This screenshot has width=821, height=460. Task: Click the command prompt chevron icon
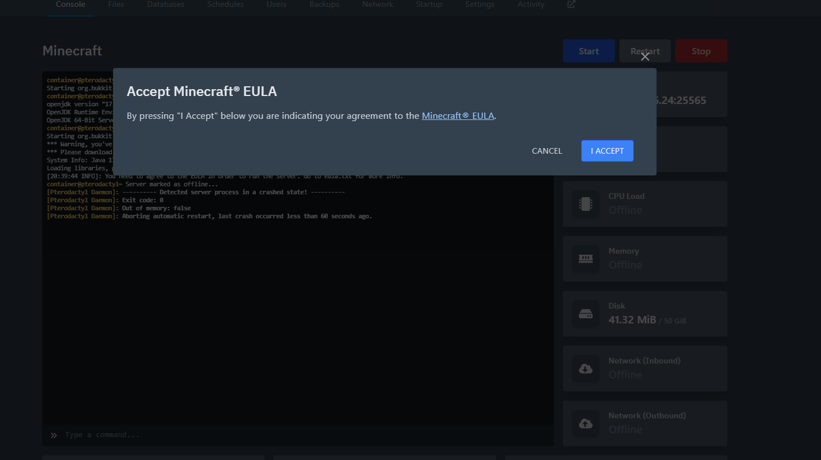(x=54, y=435)
